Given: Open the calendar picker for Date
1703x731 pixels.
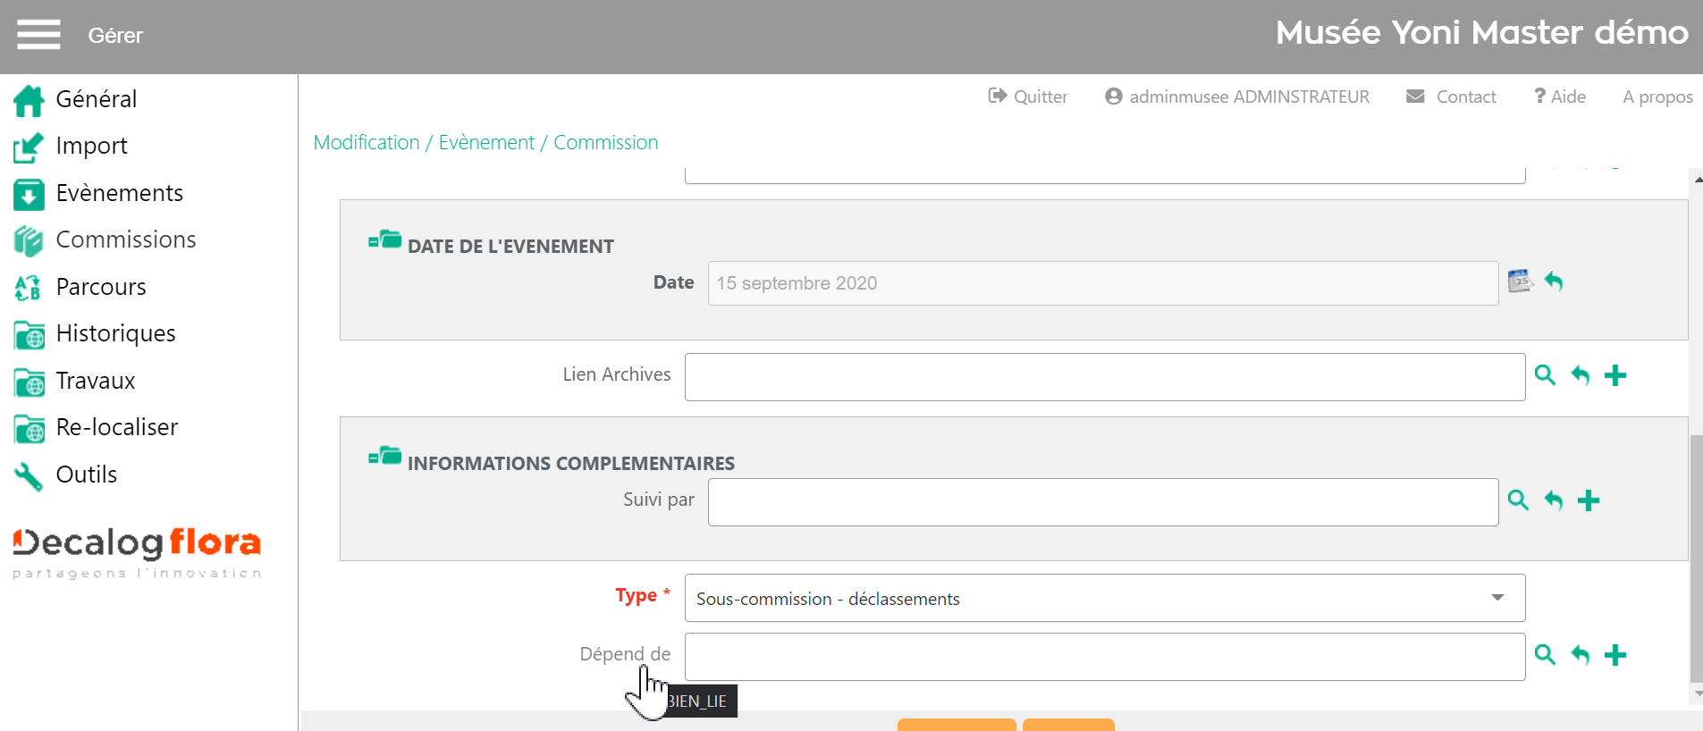Looking at the screenshot, I should 1519,281.
